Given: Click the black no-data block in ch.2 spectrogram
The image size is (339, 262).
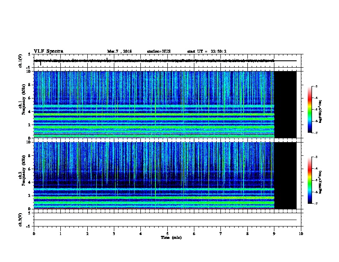Looking at the screenshot, I should tap(285, 176).
